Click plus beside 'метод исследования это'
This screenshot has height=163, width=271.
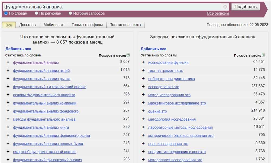[x=143, y=95]
